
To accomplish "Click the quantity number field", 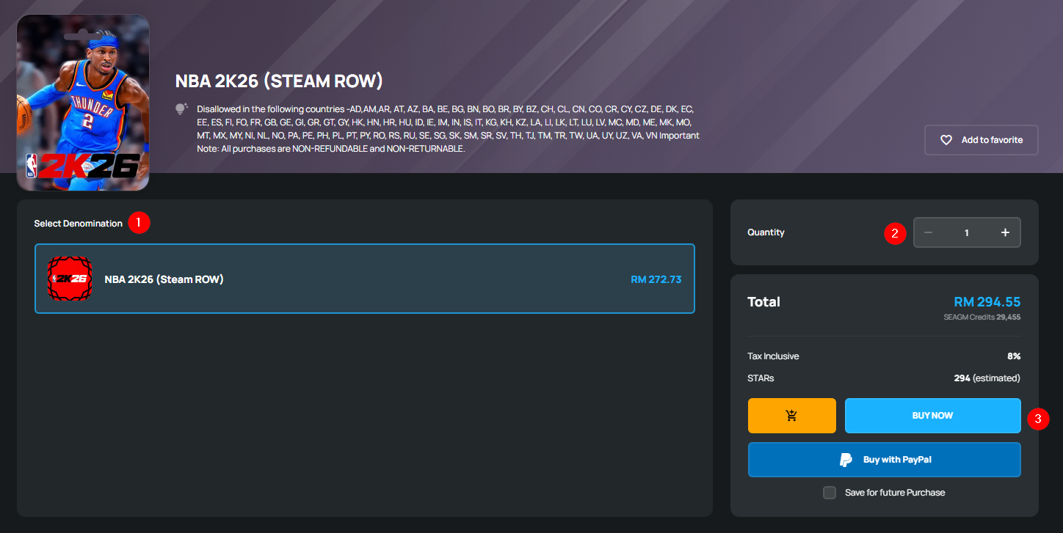I will [966, 232].
